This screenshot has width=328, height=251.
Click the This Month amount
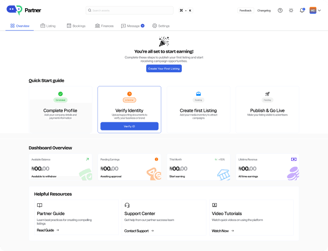(179, 169)
